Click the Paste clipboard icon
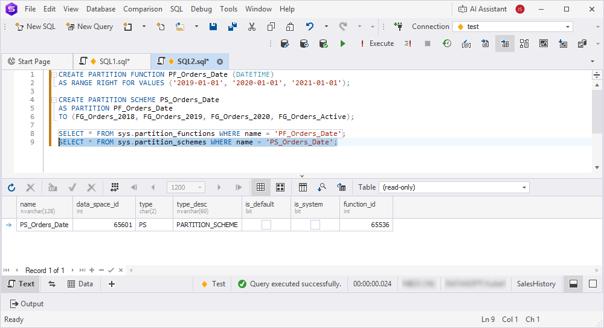Screen dimensions: 604x328 click(x=290, y=27)
